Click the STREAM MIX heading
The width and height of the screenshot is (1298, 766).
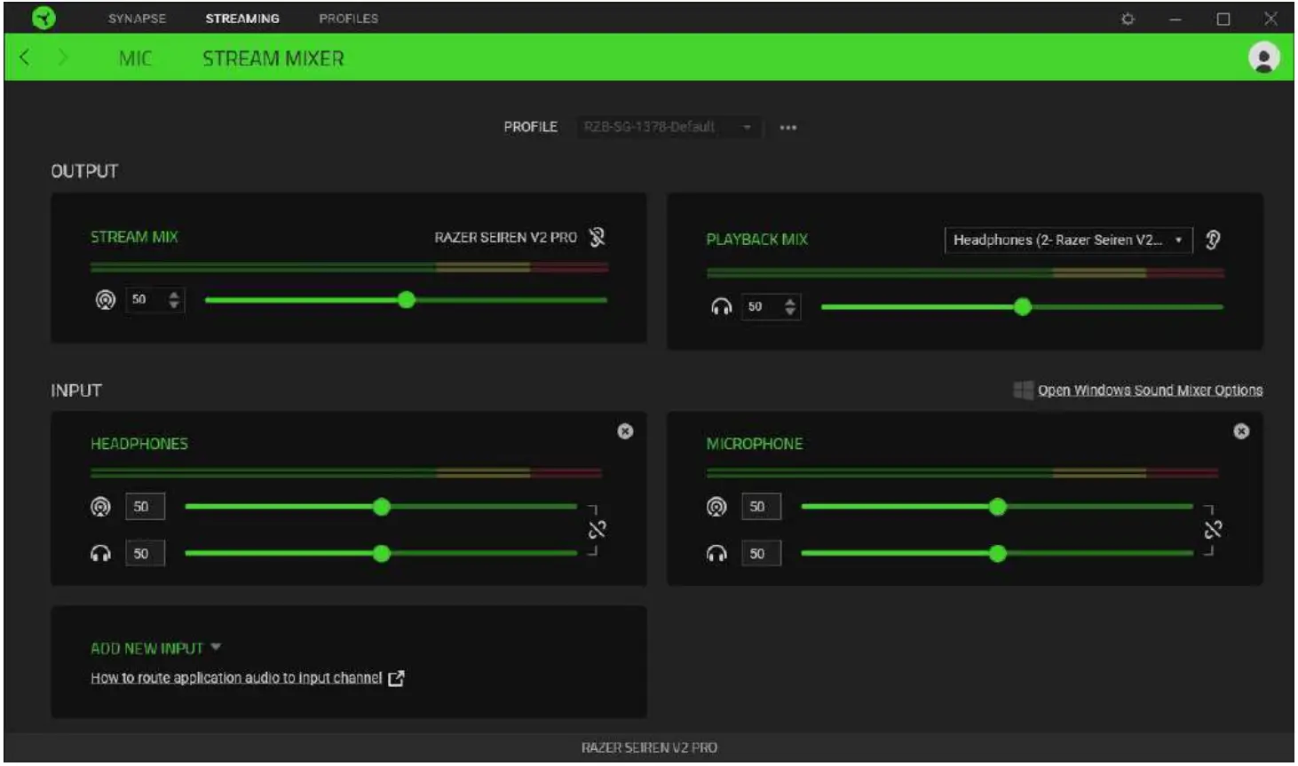(134, 237)
